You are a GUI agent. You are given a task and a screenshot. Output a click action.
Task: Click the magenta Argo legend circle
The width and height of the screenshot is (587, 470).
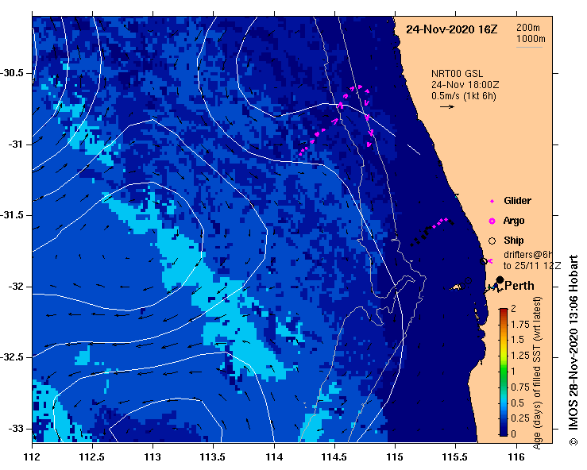492,222
